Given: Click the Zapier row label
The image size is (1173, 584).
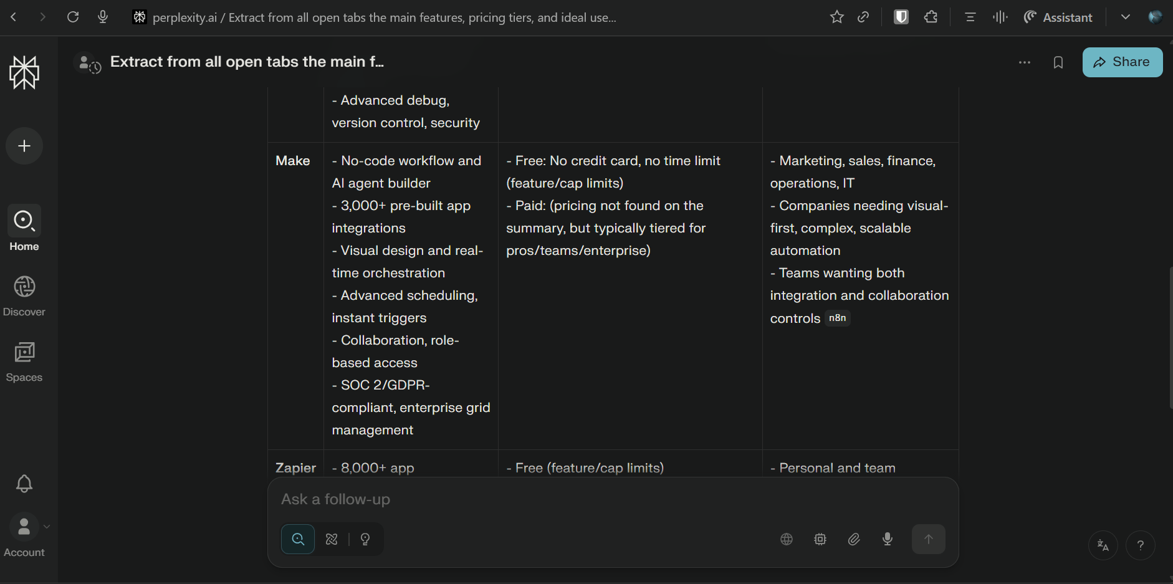Looking at the screenshot, I should coord(296,468).
